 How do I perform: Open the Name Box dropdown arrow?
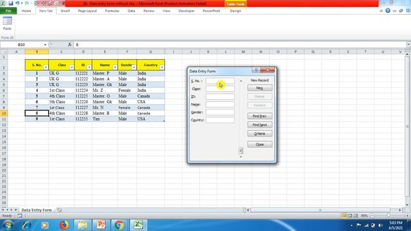pos(45,44)
